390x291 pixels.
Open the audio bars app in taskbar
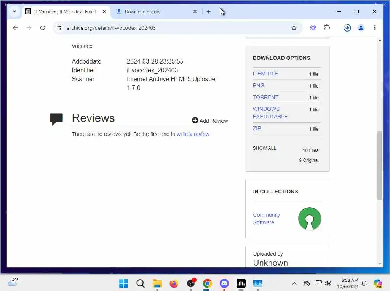241,283
